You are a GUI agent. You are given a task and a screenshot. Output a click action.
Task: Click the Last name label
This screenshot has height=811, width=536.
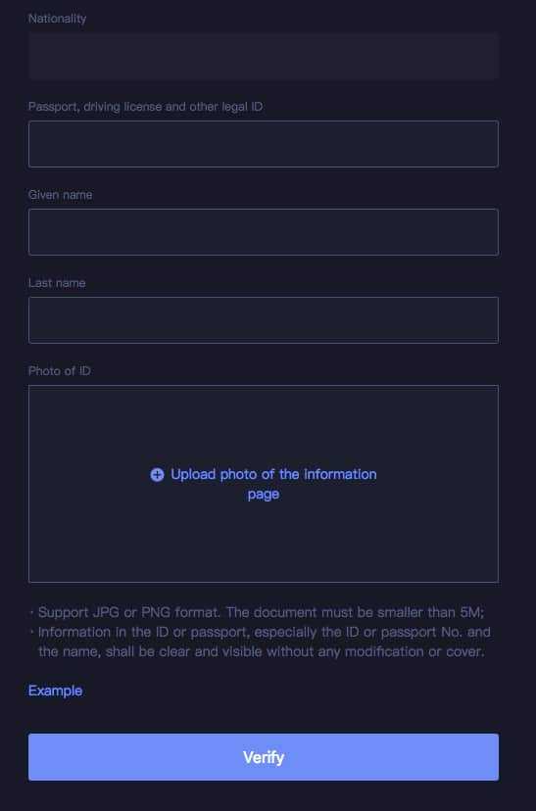tap(57, 283)
